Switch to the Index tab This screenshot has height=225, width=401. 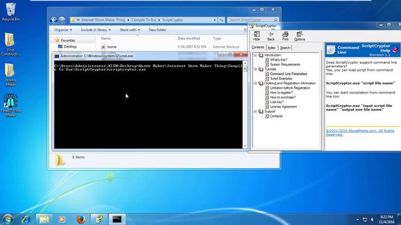click(271, 47)
